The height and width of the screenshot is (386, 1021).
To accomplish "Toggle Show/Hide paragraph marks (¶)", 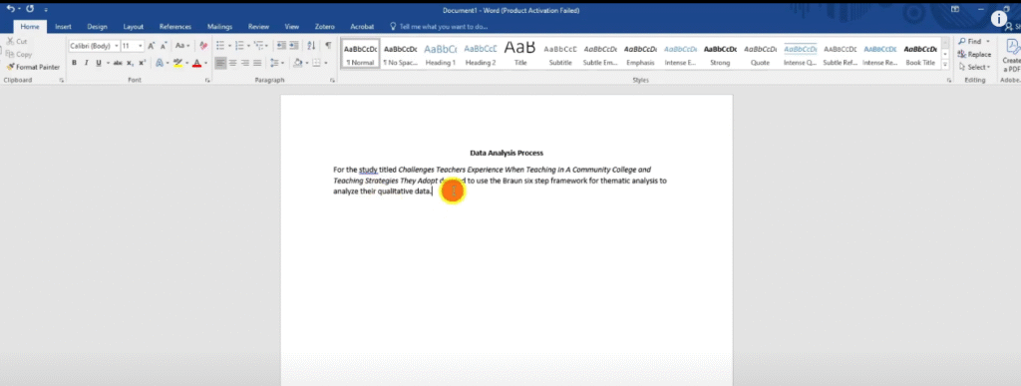I will 328,46.
